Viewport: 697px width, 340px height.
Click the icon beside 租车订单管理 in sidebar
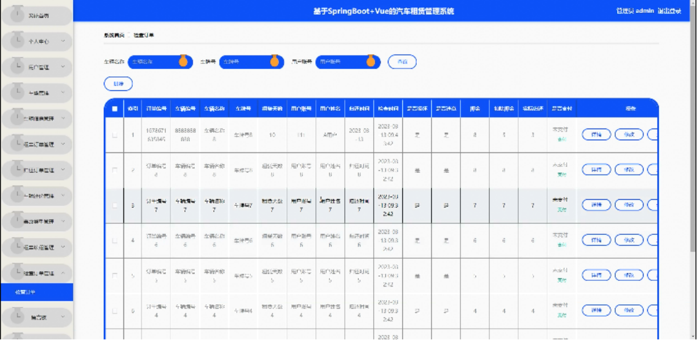pos(17,142)
